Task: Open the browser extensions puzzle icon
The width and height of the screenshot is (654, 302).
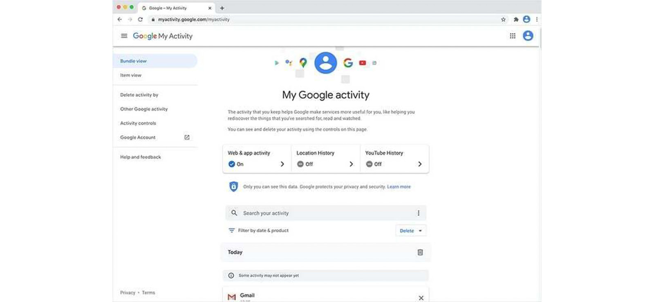Action: pos(516,19)
